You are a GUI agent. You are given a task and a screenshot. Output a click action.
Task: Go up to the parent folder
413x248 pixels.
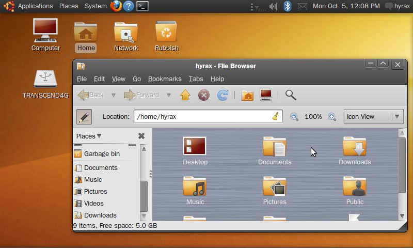[x=185, y=95]
